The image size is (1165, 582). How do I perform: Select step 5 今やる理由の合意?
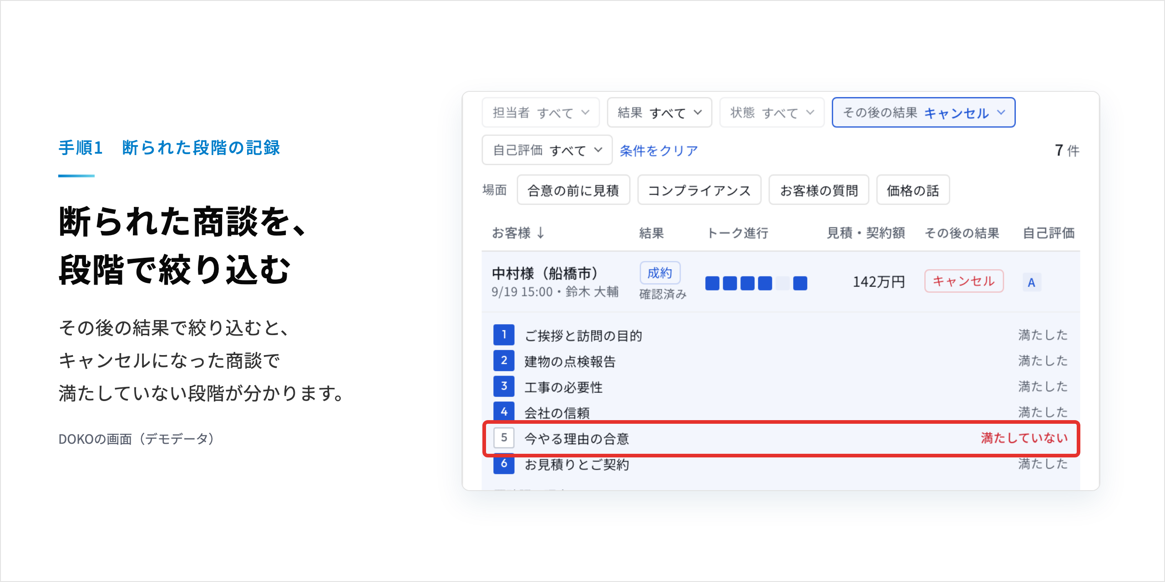point(781,438)
